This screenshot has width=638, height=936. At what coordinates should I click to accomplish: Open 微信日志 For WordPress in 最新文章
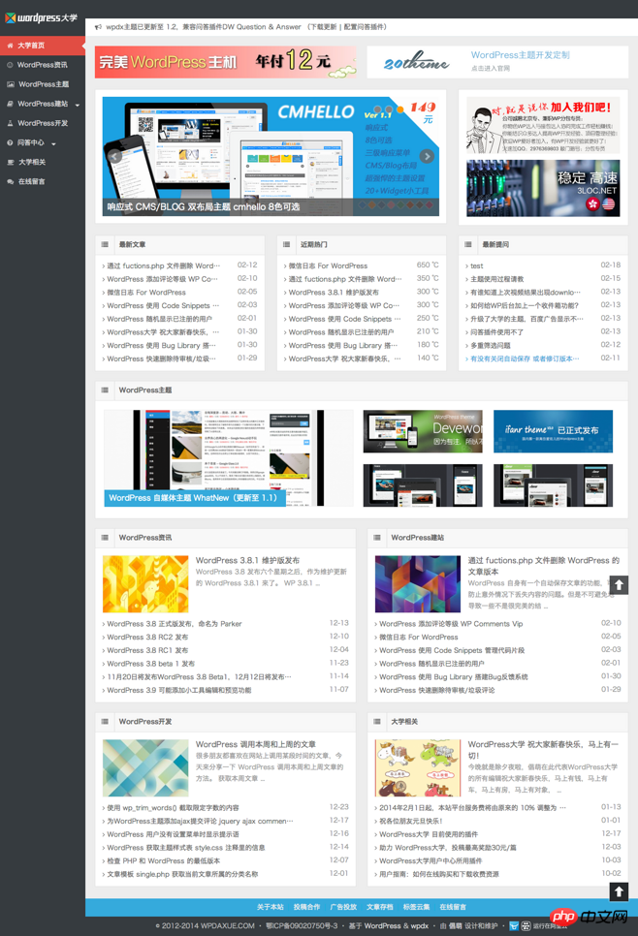point(146,293)
